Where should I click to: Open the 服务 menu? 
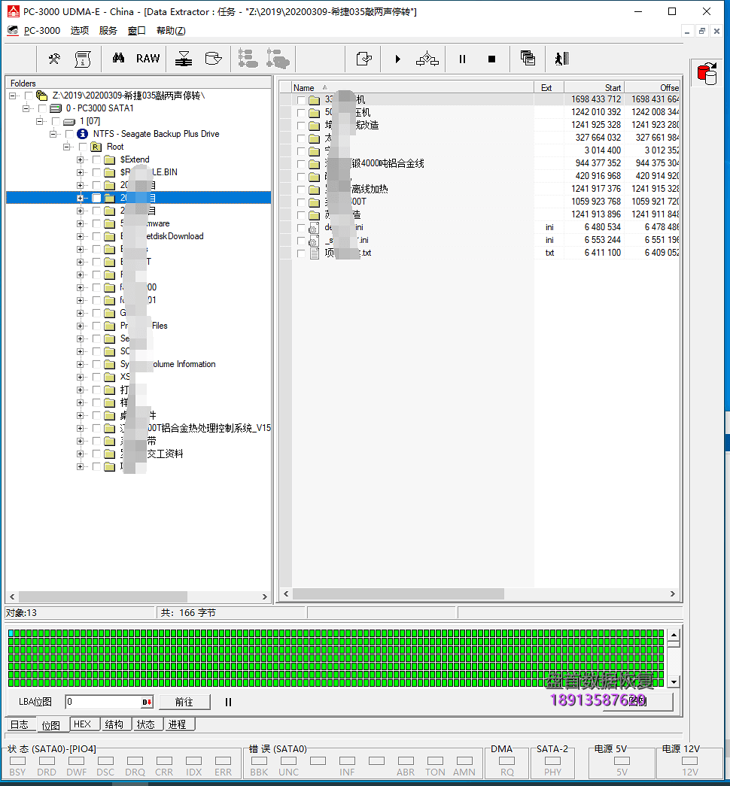coord(108,31)
